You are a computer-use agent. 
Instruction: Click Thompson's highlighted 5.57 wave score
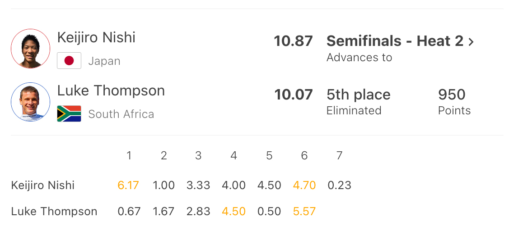click(304, 212)
